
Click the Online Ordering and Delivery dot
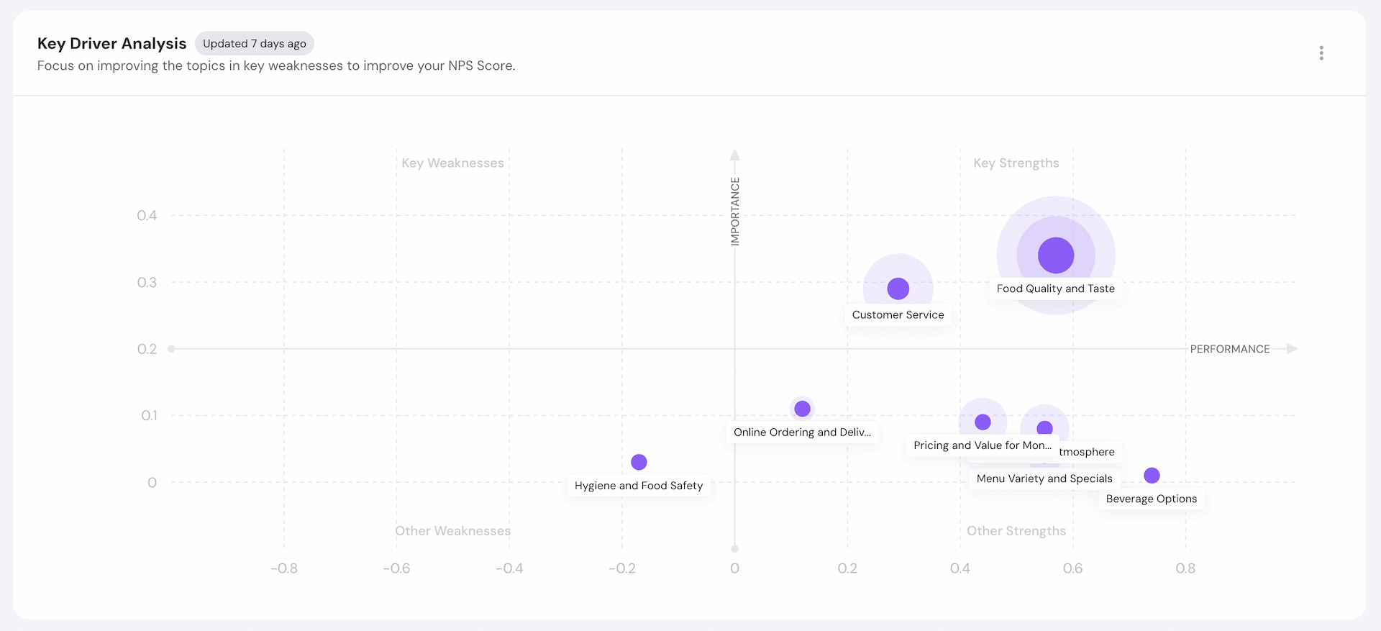pyautogui.click(x=802, y=409)
